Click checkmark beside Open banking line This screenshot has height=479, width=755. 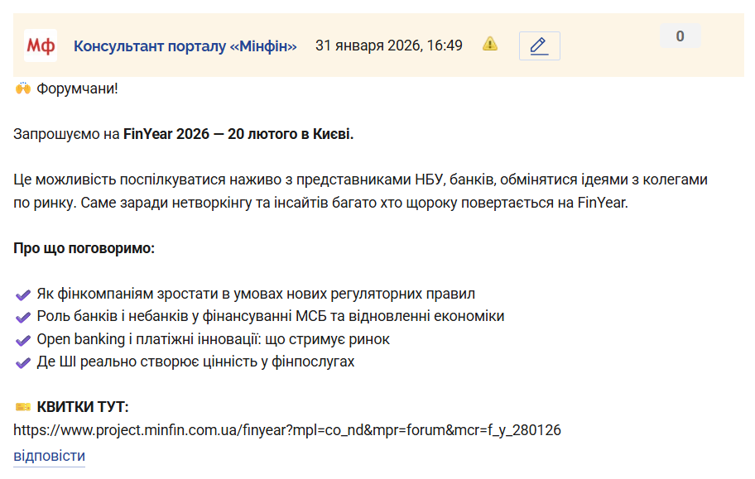(23, 340)
